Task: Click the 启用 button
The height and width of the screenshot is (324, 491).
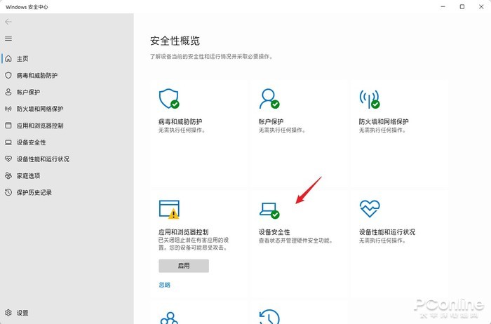Action: pos(184,266)
